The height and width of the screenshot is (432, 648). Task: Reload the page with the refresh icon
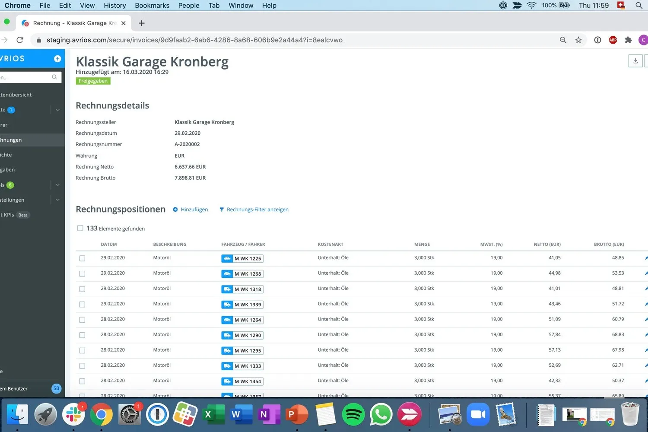pos(20,40)
